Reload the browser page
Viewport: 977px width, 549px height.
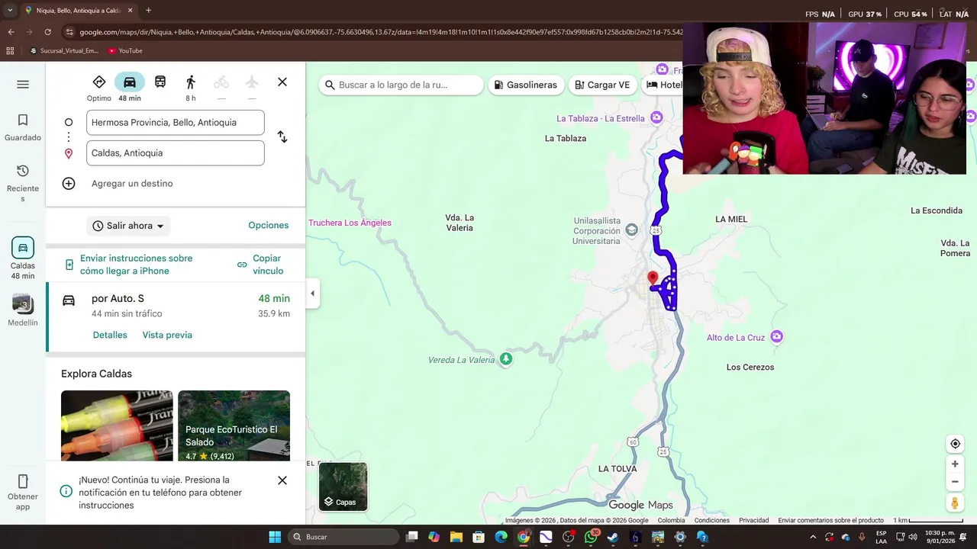pos(47,32)
